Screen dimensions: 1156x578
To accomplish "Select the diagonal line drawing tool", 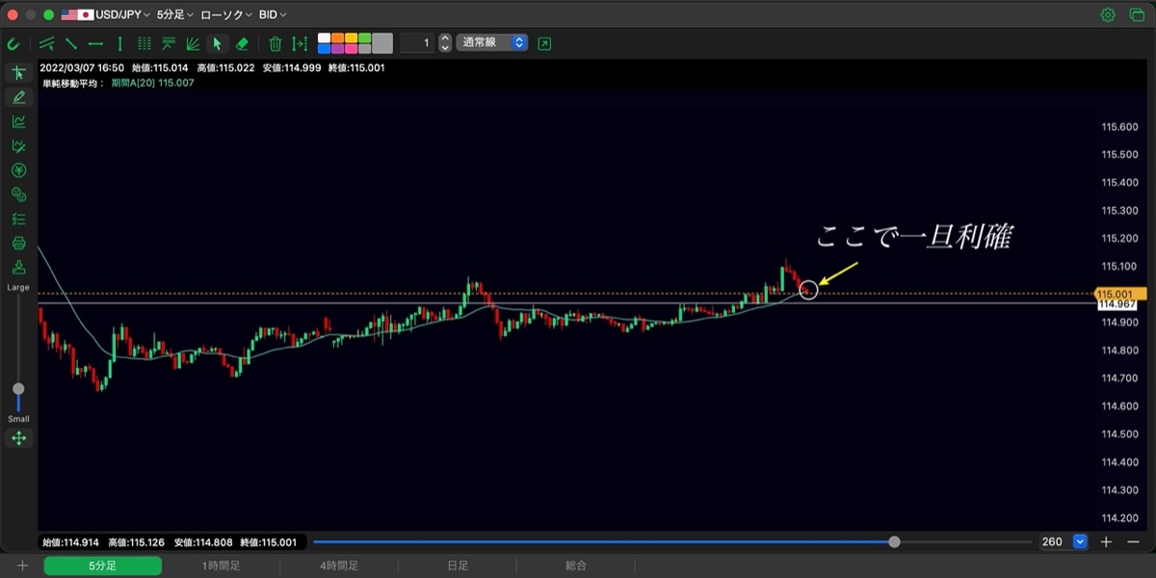I will [71, 43].
